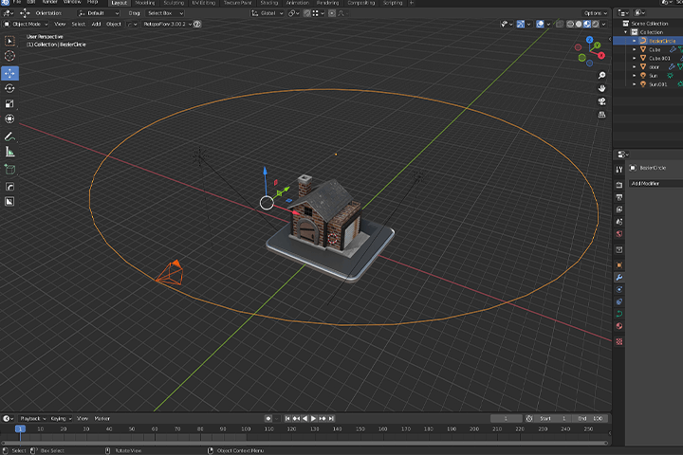Open the RetopoFlow 3.00.2 dropdown

168,24
